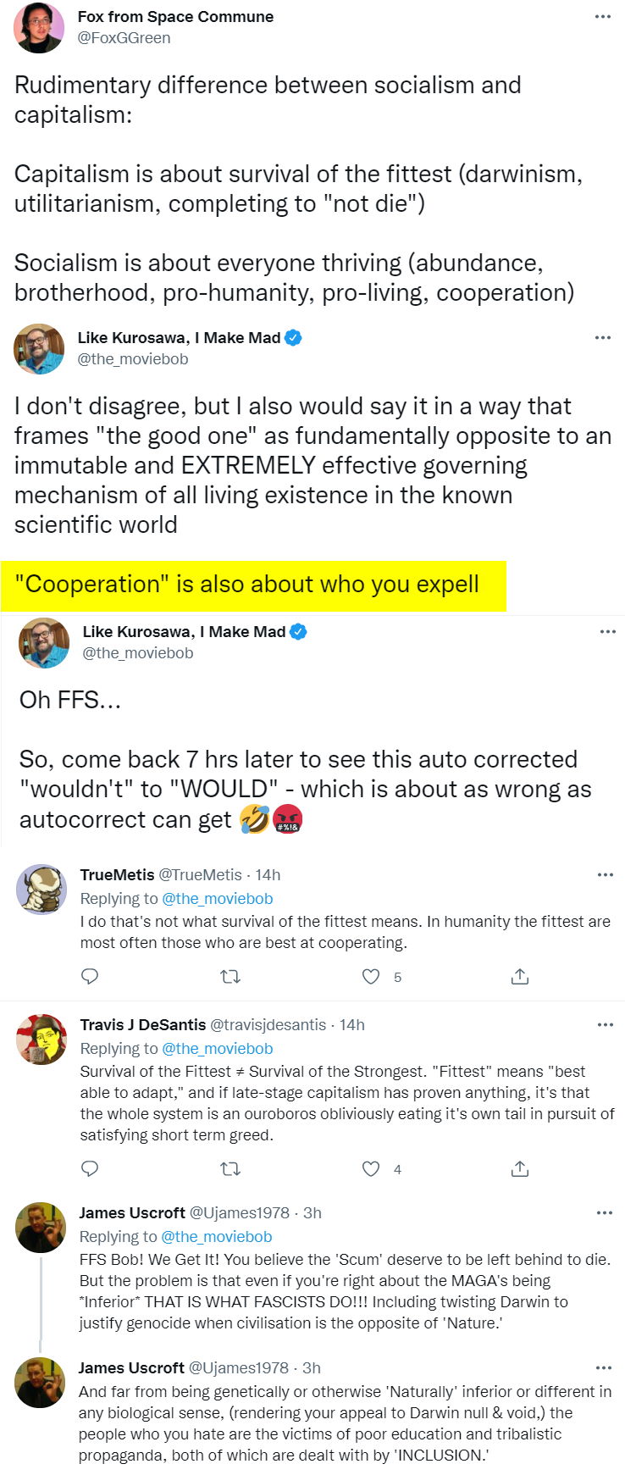This screenshot has width=625, height=1475.
Task: Click the @the_moviebob mention in TrueMetis's reply
Action: (x=217, y=898)
